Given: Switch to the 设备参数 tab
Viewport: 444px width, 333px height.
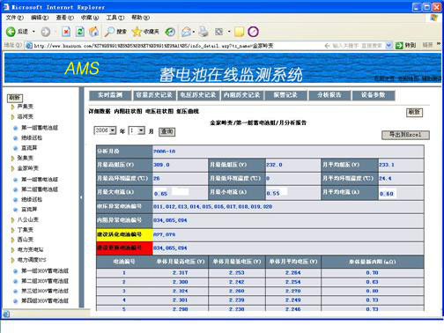Looking at the screenshot, I should pyautogui.click(x=374, y=95).
